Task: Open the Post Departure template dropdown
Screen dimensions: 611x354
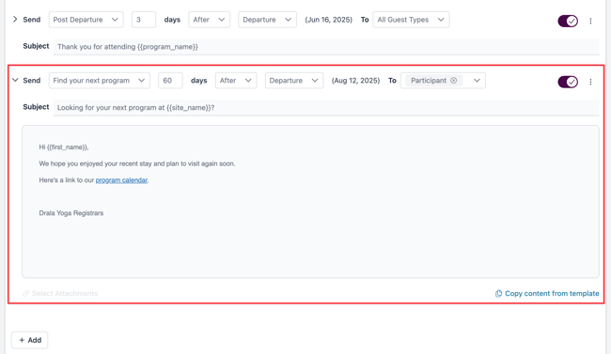Action: tap(86, 20)
